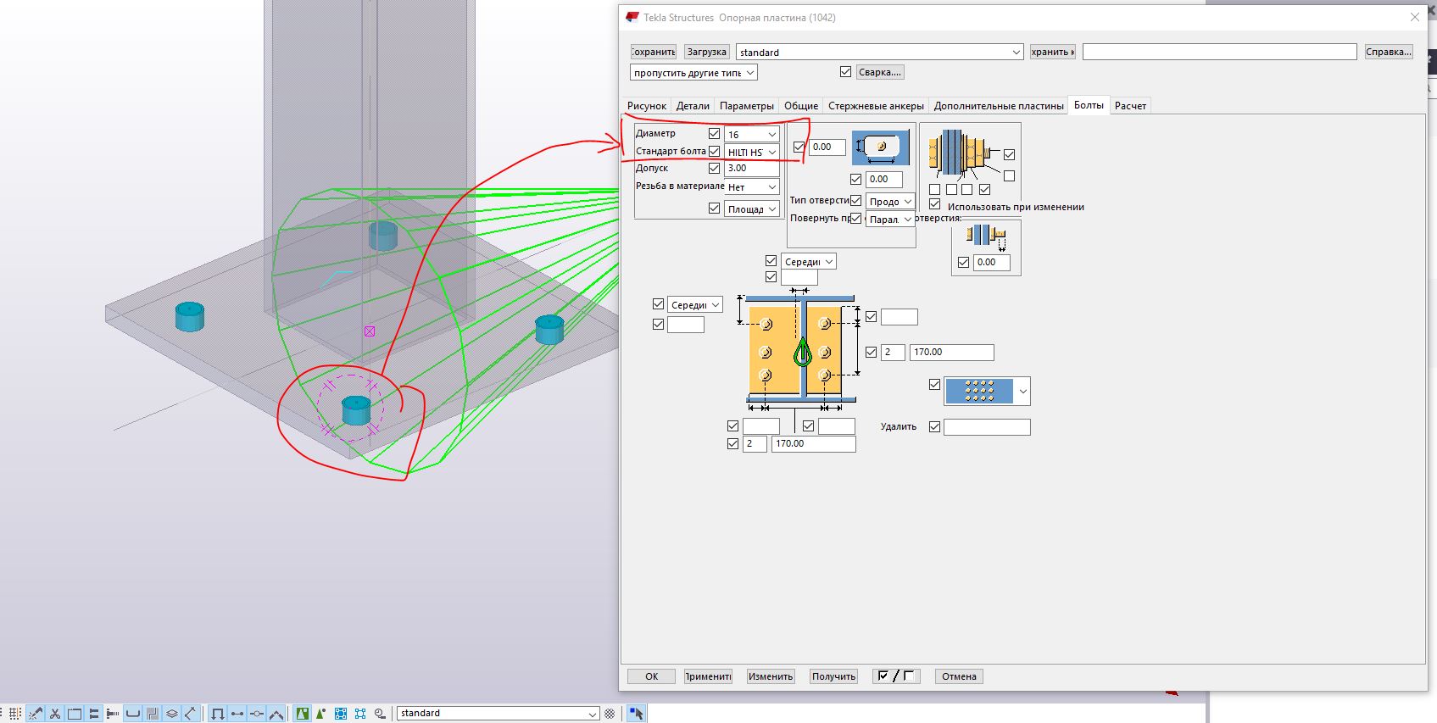Click the slotted hole illustration icon
This screenshot has height=723, width=1437.
pyautogui.click(x=881, y=147)
